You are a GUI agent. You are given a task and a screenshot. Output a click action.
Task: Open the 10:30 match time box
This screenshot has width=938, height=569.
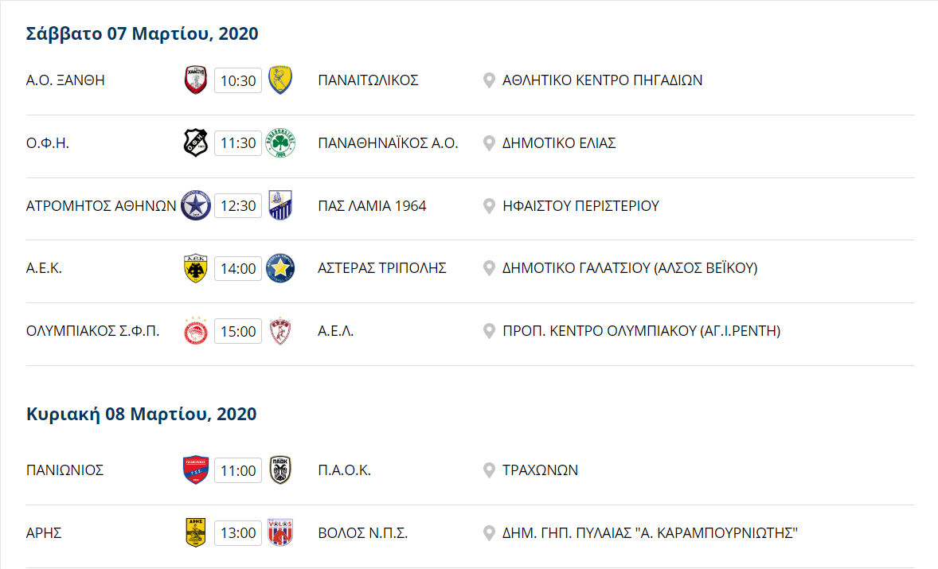click(238, 80)
